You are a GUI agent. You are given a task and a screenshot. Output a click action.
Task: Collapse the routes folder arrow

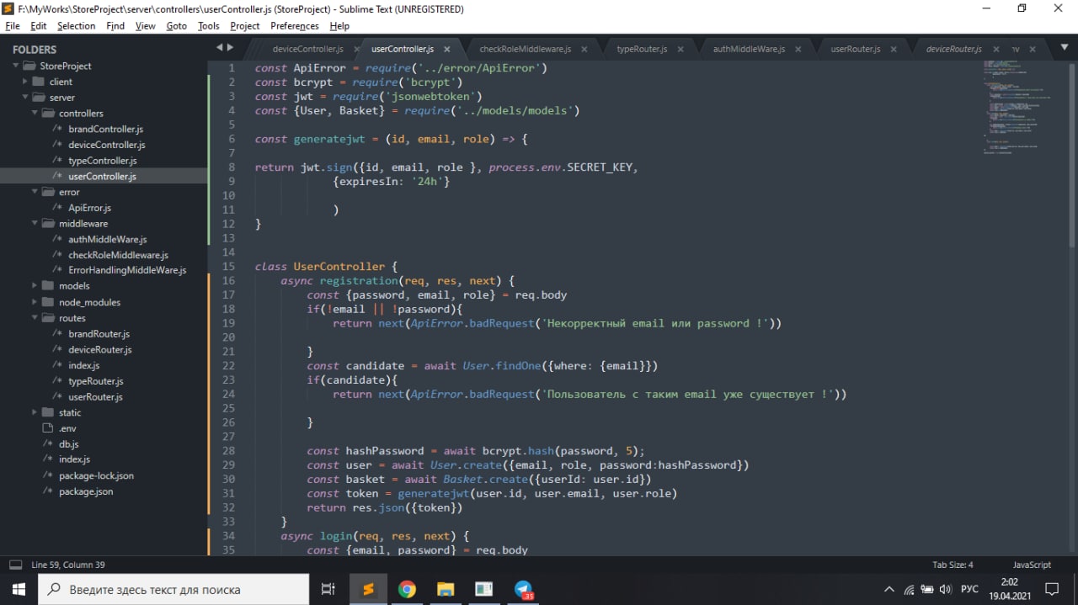pyautogui.click(x=35, y=318)
